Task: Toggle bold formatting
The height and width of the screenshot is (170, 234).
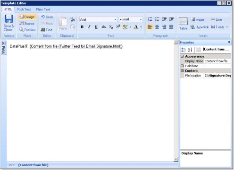Action: pos(82,27)
